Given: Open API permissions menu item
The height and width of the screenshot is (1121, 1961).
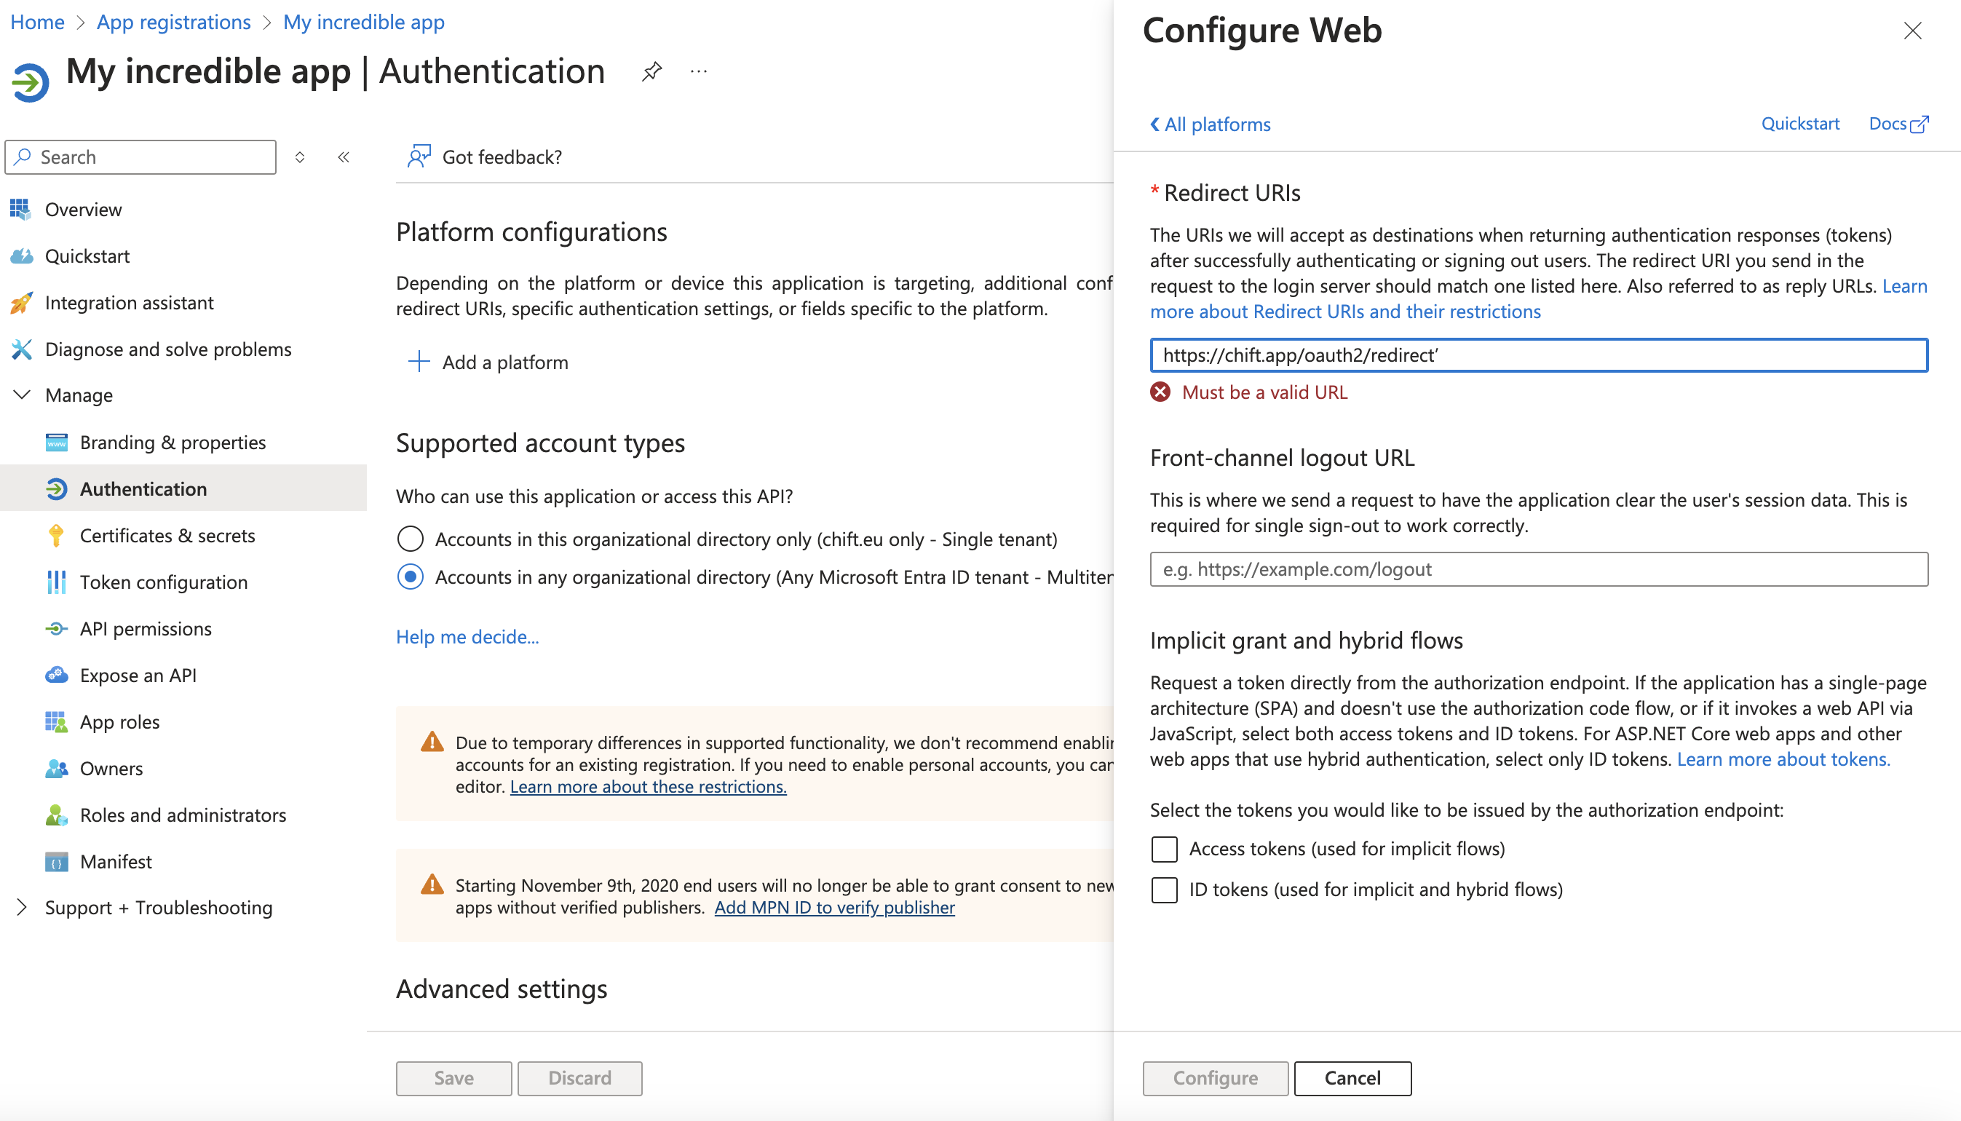Looking at the screenshot, I should pos(146,628).
